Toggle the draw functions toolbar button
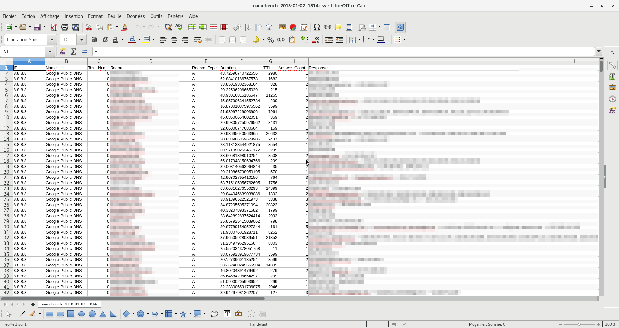Image resolution: width=619 pixels, height=328 pixels. click(400, 27)
